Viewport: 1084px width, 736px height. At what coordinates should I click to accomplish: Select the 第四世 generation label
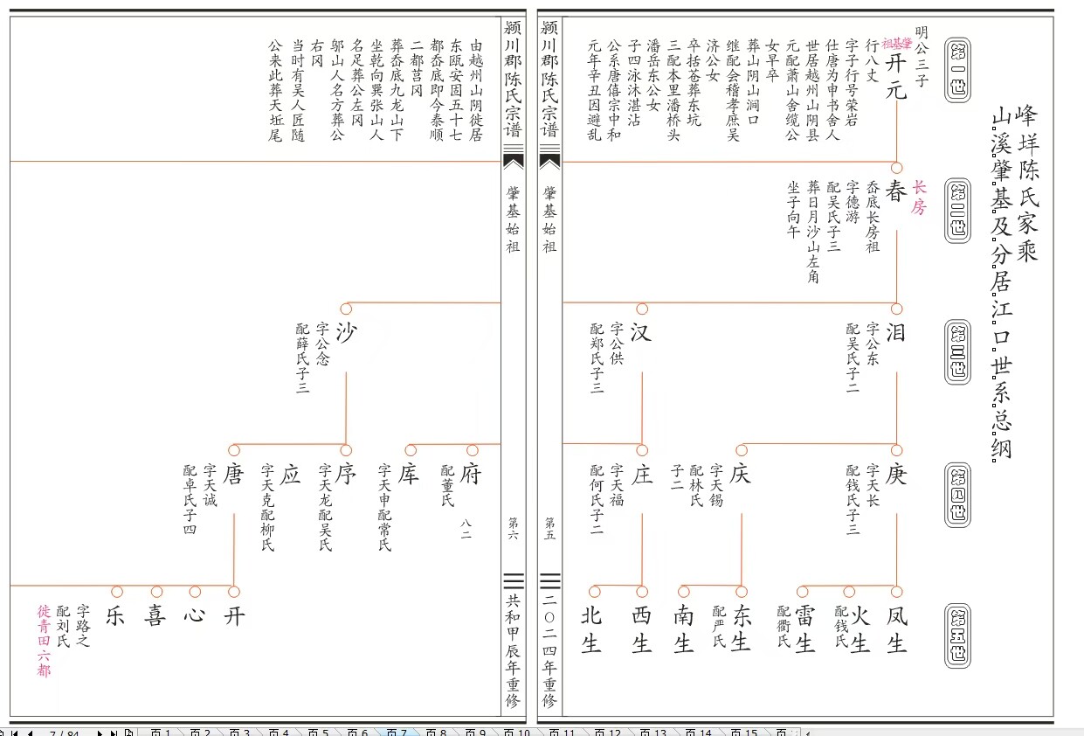pos(957,496)
